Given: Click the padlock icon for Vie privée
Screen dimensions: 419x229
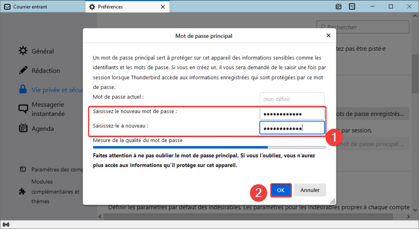Looking at the screenshot, I should [x=23, y=89].
